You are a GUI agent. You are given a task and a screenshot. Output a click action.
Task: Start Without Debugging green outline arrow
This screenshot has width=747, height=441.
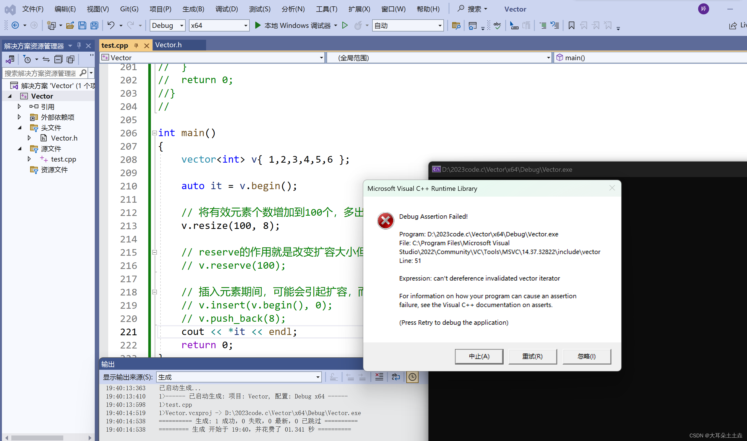345,26
